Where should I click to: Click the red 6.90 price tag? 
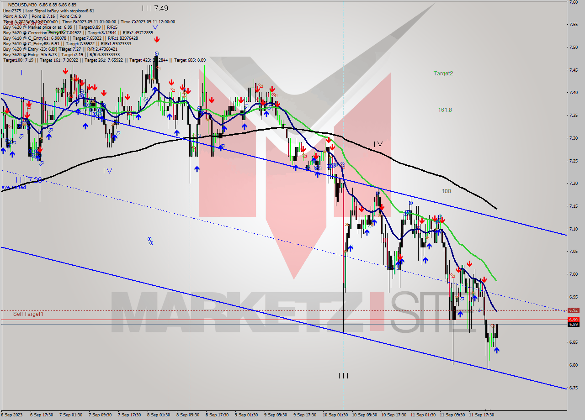pos(573,320)
